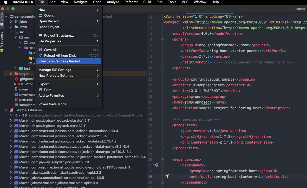Click the lightbulb intention icon in the editor

pos(167,176)
